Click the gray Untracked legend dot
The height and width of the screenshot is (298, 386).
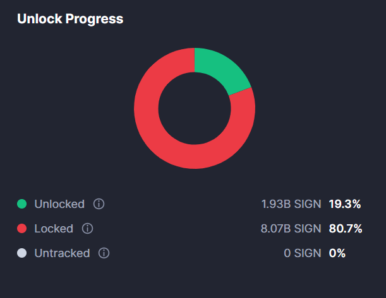click(22, 253)
